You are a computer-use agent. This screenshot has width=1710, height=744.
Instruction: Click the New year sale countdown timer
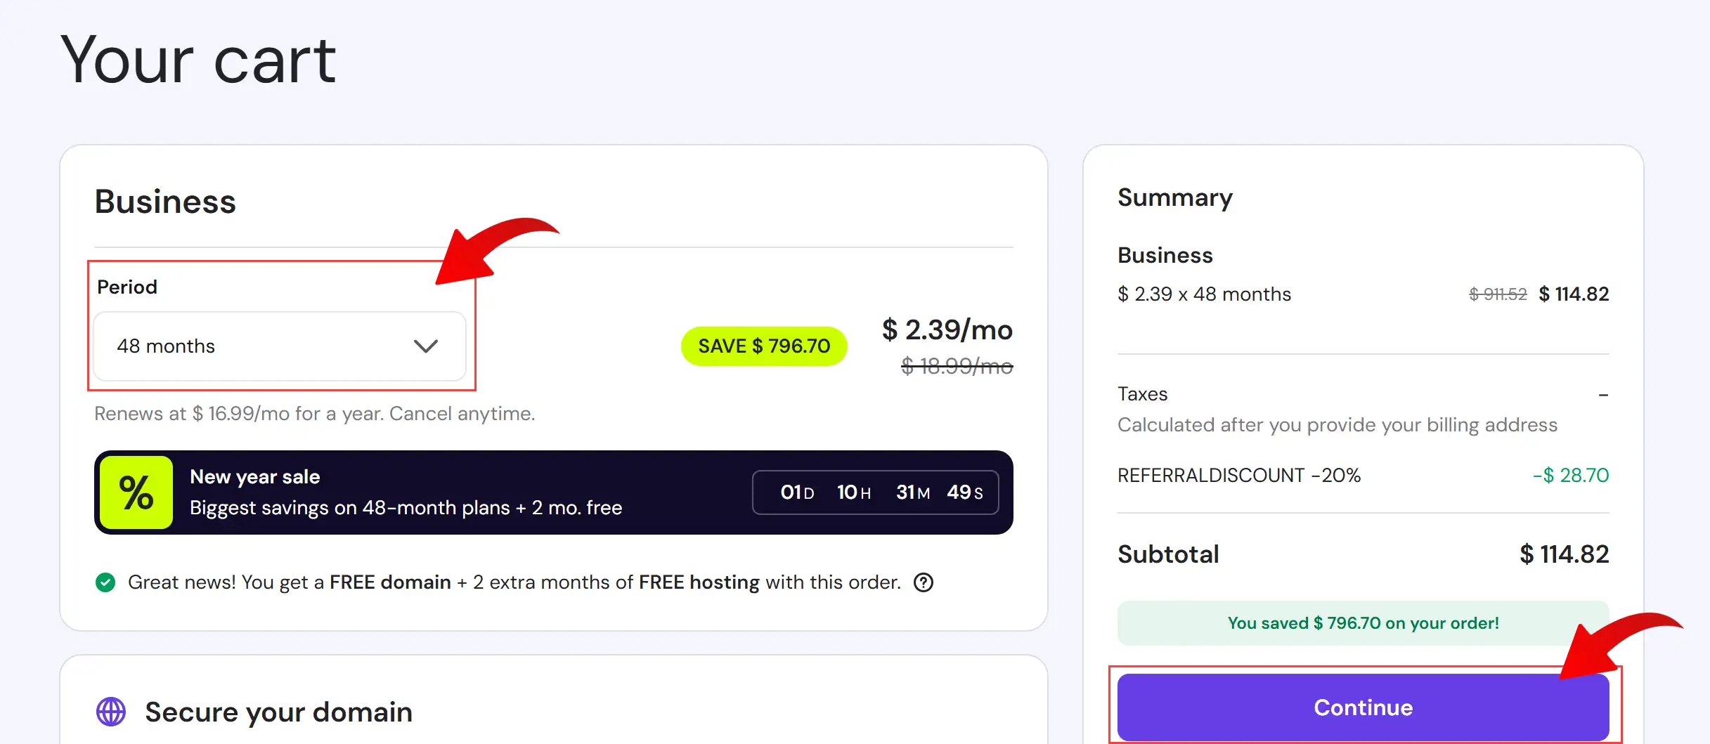point(875,492)
